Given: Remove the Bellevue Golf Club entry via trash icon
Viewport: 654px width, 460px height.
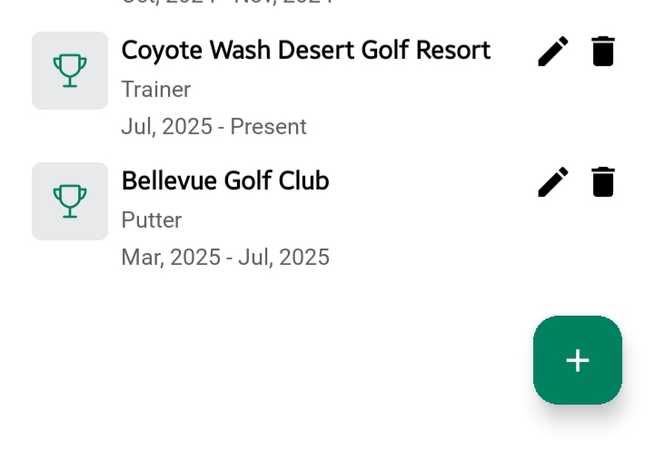Looking at the screenshot, I should [x=603, y=182].
